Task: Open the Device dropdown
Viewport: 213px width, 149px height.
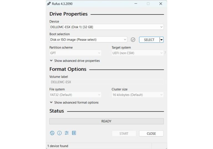Action: pyautogui.click(x=106, y=27)
